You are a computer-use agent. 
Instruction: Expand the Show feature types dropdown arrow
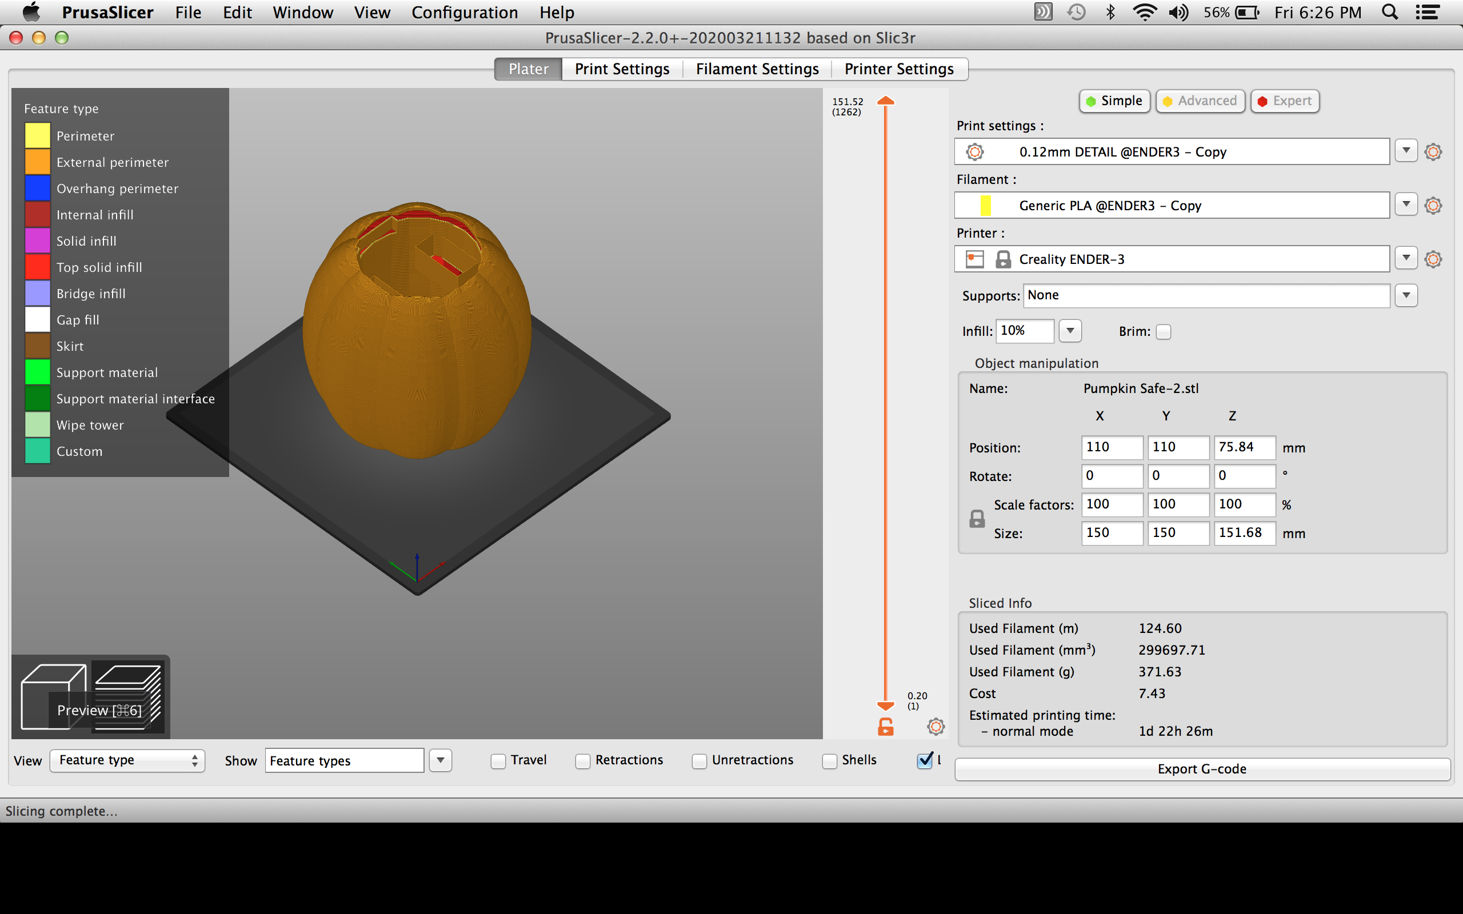point(441,760)
